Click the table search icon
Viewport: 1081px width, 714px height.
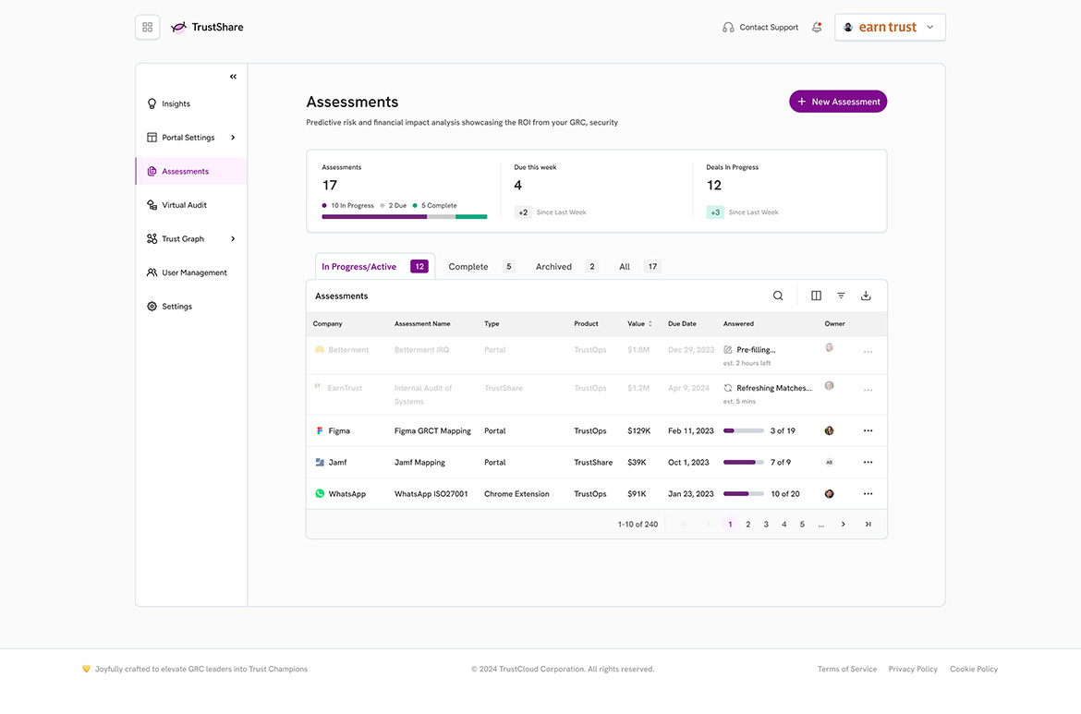(x=778, y=296)
